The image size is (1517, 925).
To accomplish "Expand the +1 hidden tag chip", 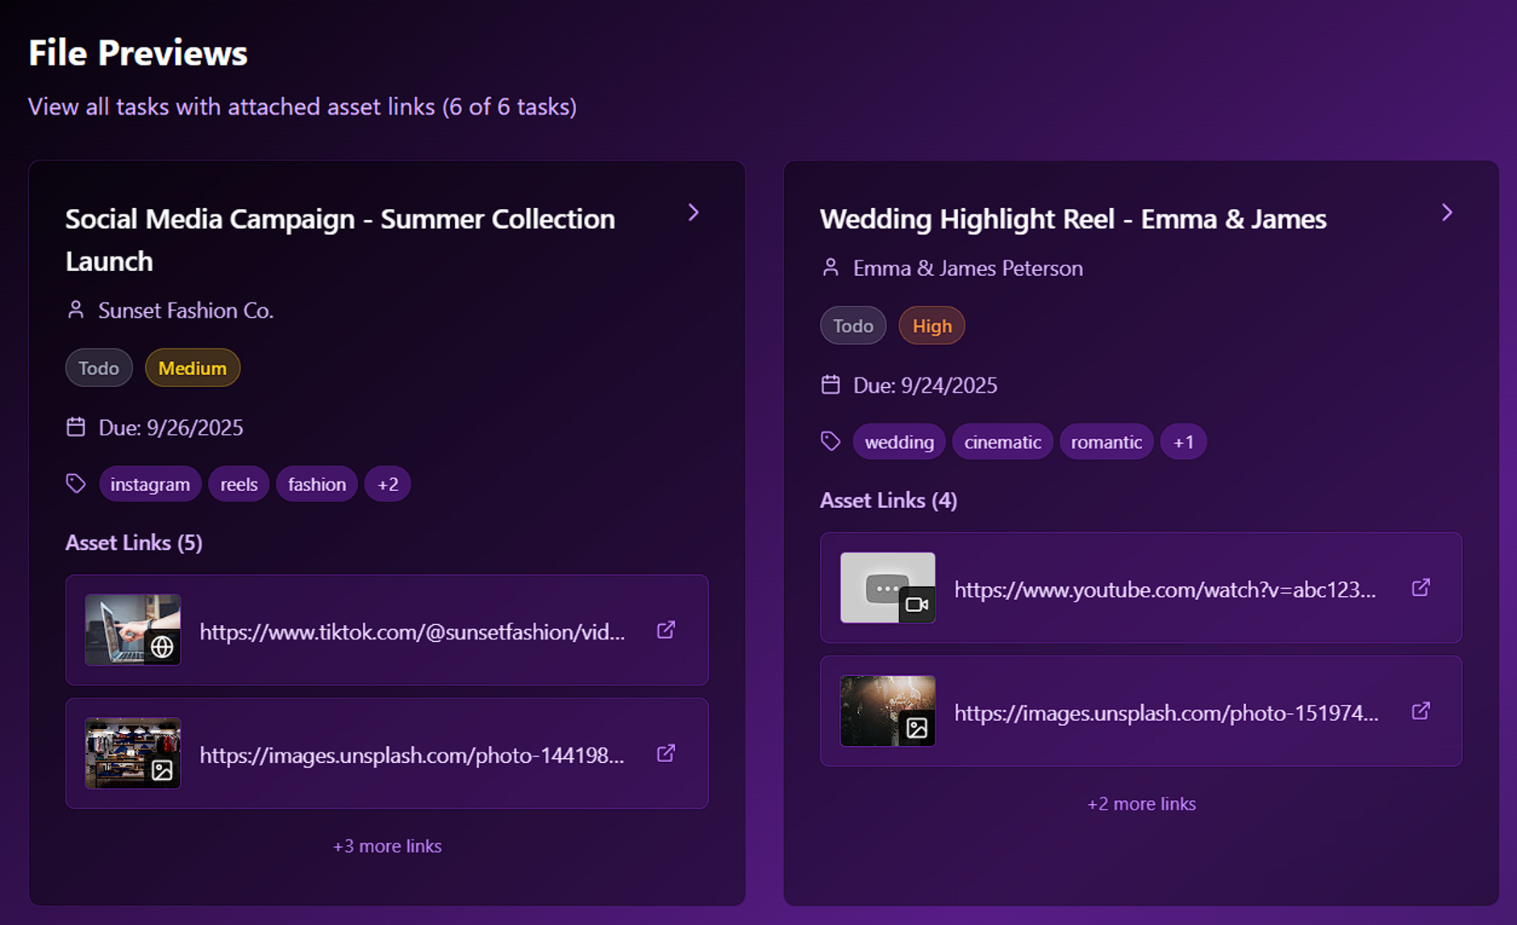I will click(x=1183, y=442).
